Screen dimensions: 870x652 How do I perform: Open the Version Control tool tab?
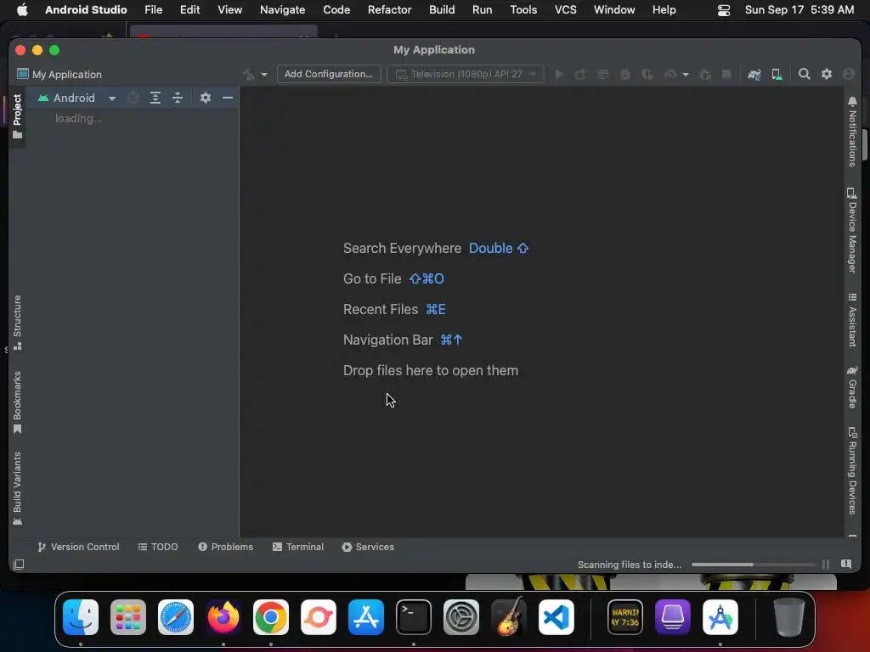click(78, 547)
